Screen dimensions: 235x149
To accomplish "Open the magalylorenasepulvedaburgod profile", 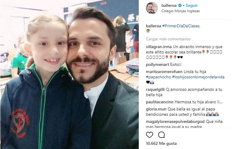I will pos(175,121).
